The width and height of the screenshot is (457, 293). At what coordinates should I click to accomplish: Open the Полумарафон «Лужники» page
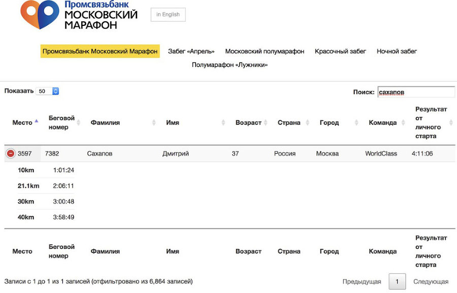point(231,64)
